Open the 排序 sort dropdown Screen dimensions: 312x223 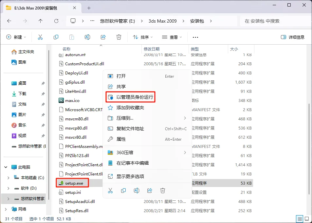click(143, 37)
